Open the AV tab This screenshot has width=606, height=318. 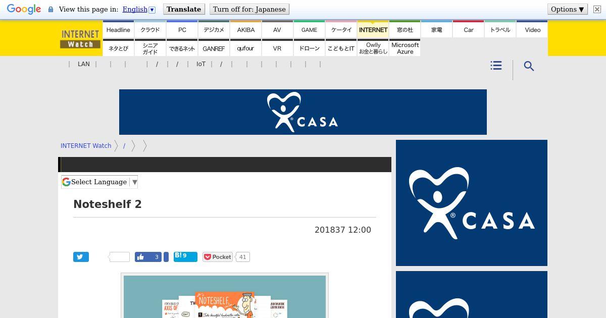[x=277, y=30]
